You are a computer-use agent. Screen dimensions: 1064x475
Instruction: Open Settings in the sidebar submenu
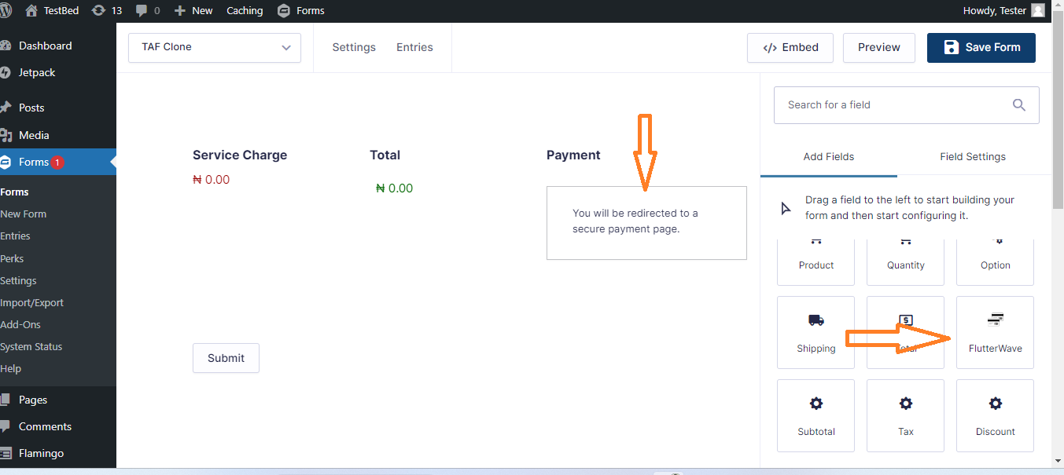click(19, 280)
